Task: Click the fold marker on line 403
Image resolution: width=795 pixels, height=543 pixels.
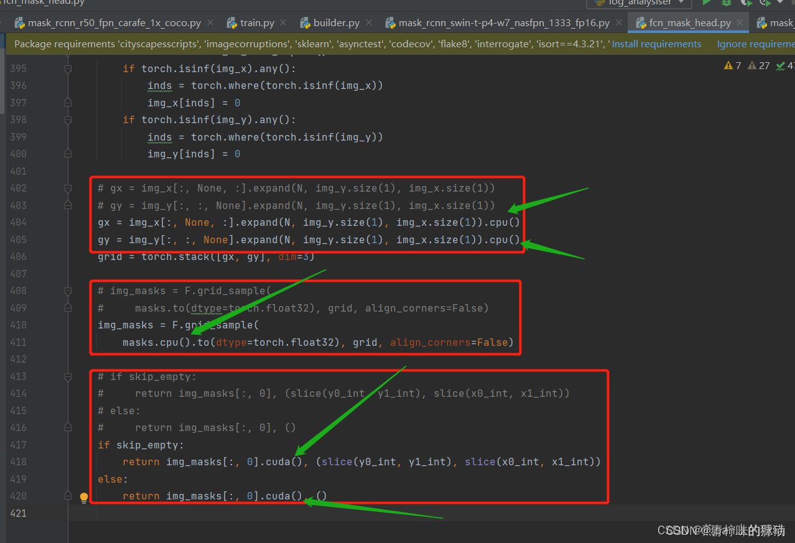Action: (68, 205)
